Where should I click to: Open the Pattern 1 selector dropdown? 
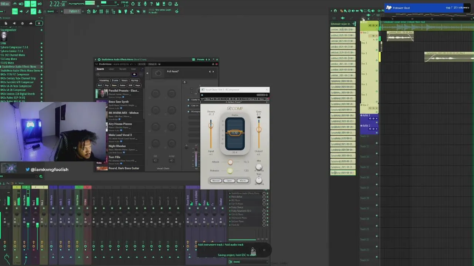pyautogui.click(x=72, y=11)
